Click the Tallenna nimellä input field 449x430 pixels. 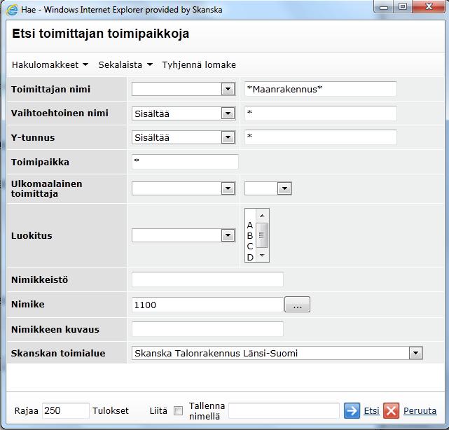point(284,410)
